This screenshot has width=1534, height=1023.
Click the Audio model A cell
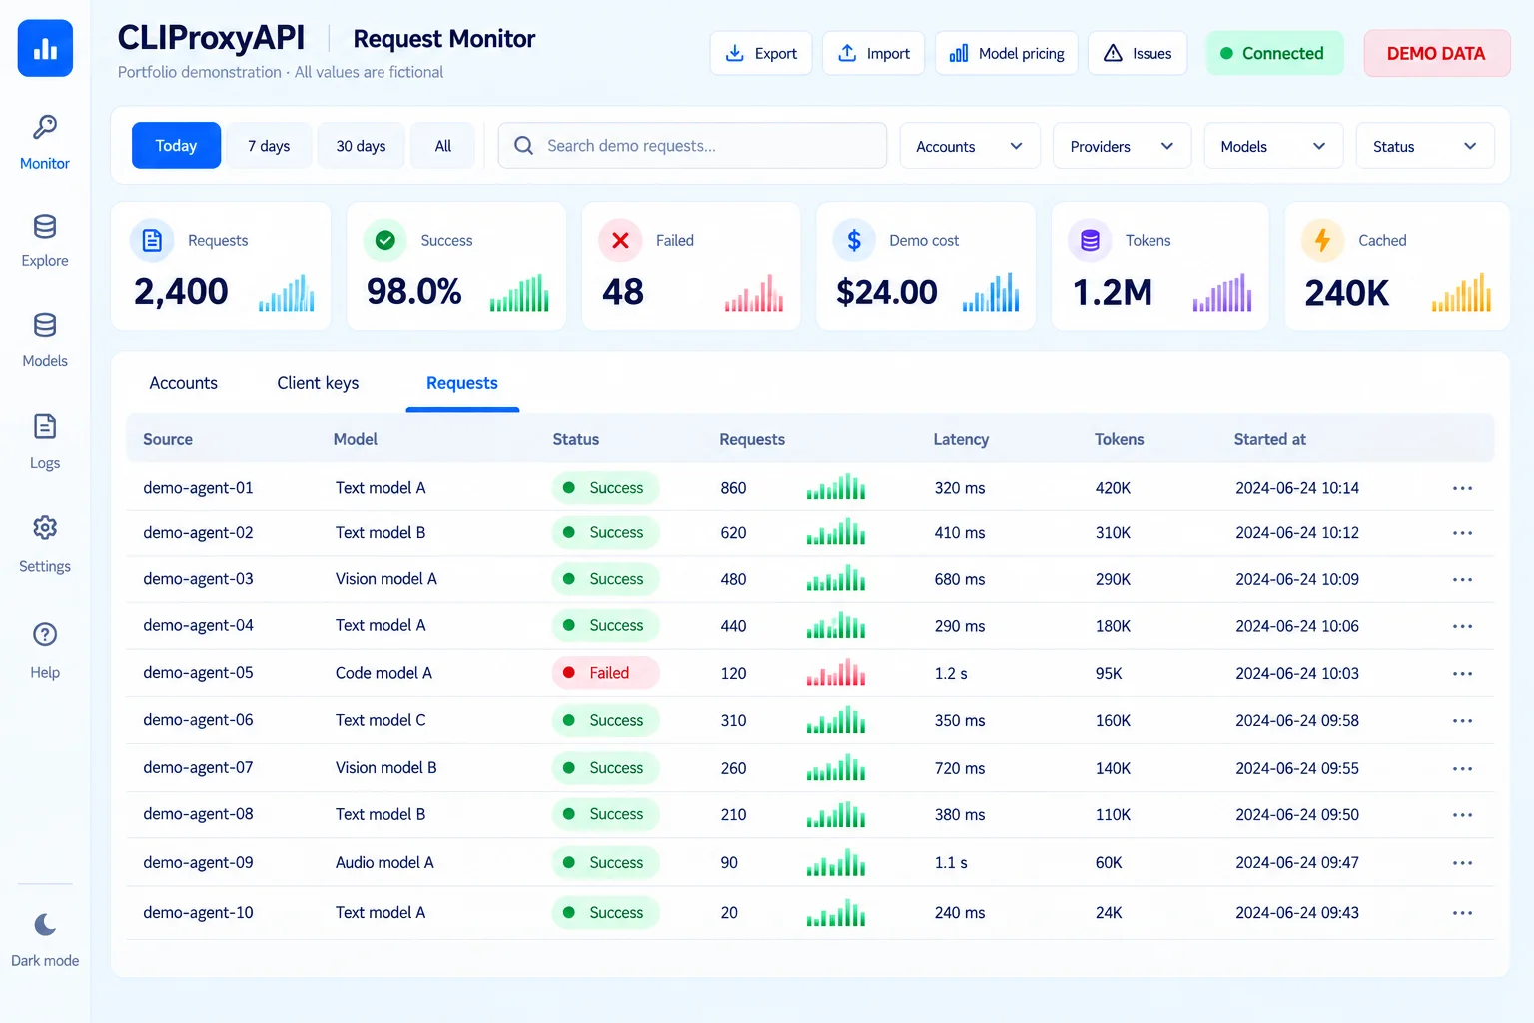click(x=384, y=862)
